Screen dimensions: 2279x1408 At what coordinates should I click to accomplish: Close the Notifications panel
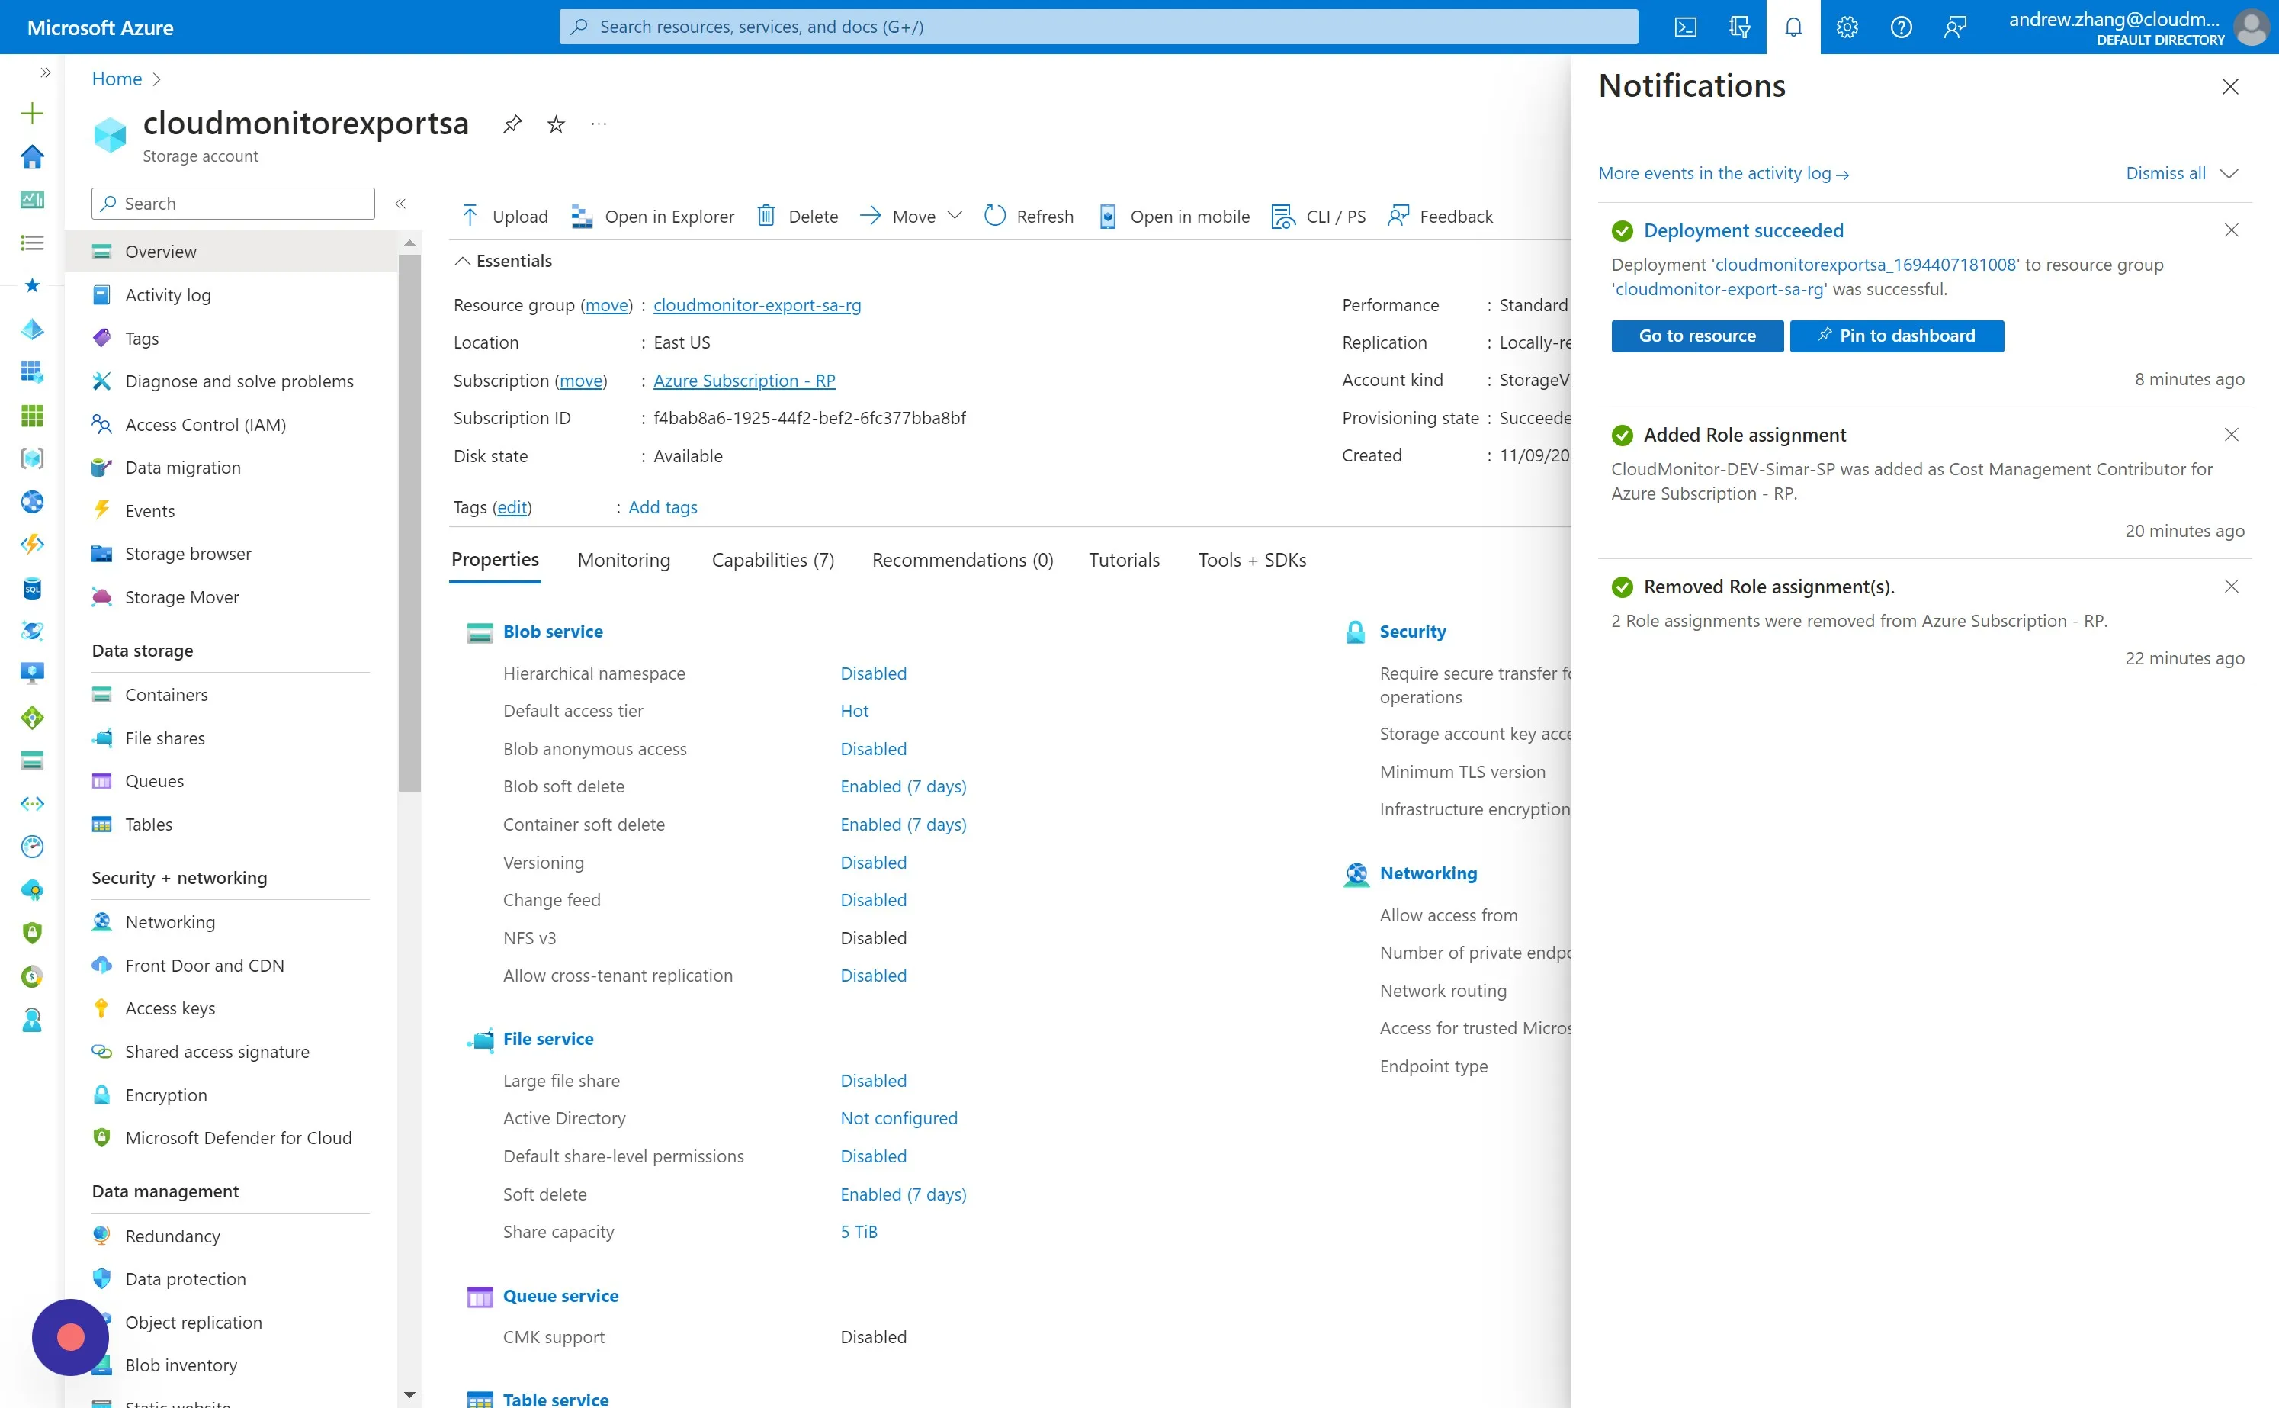coord(2229,87)
